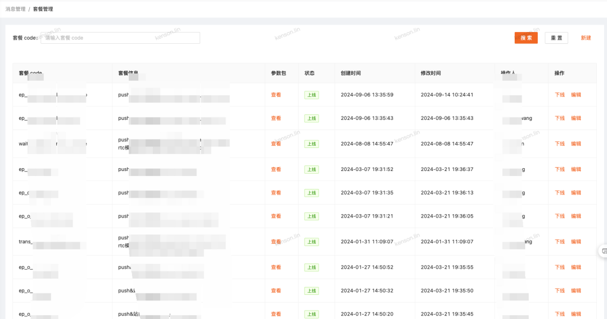This screenshot has height=319, width=607.
Task: Click 查看 for row created 2024-03-07 19:31:21
Action: (x=276, y=216)
